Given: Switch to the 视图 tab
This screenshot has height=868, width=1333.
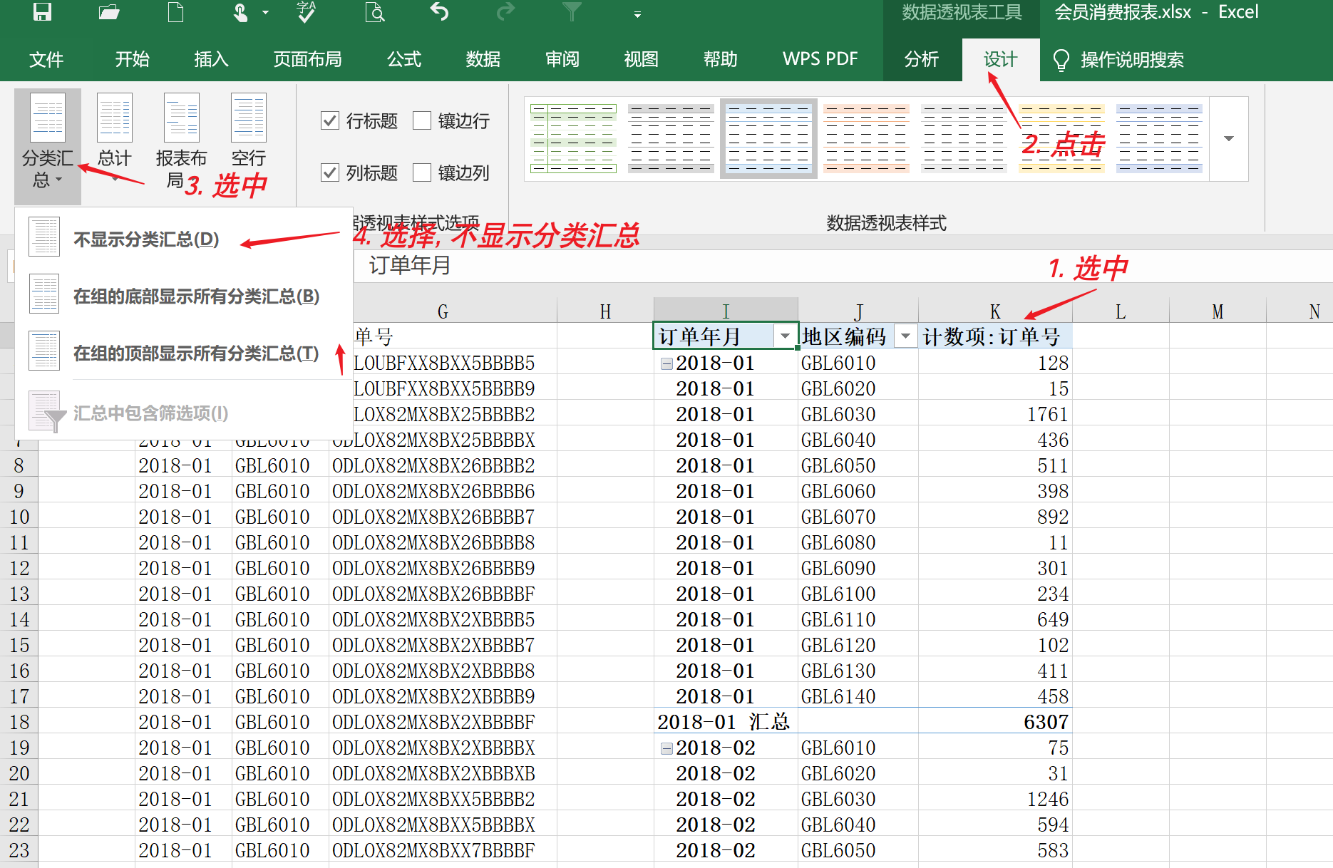Looking at the screenshot, I should pyautogui.click(x=642, y=60).
